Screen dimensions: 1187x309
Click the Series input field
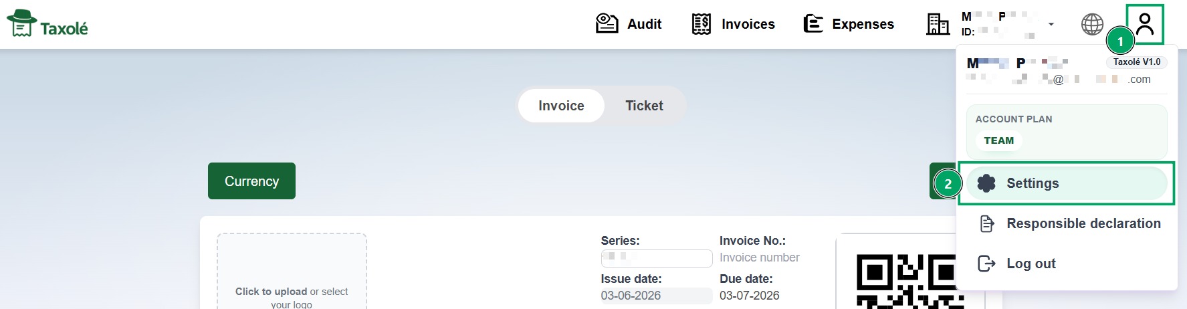click(656, 258)
